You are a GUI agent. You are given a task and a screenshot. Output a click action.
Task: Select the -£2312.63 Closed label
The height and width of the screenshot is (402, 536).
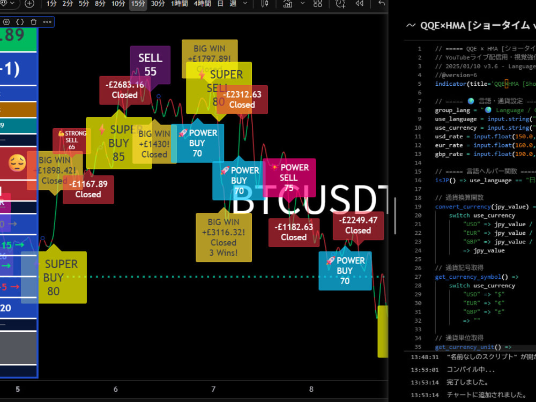[242, 100]
